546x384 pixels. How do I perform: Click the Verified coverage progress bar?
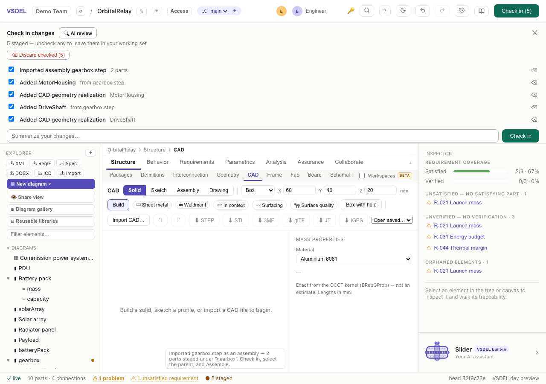[x=480, y=181]
